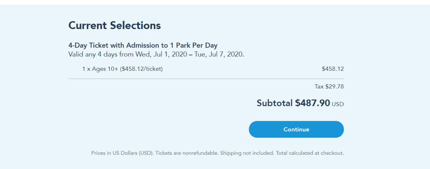Screen dimensions: 430x169
Task: Click the ($458.12/ticket) per-ticket price
Action: [142, 69]
